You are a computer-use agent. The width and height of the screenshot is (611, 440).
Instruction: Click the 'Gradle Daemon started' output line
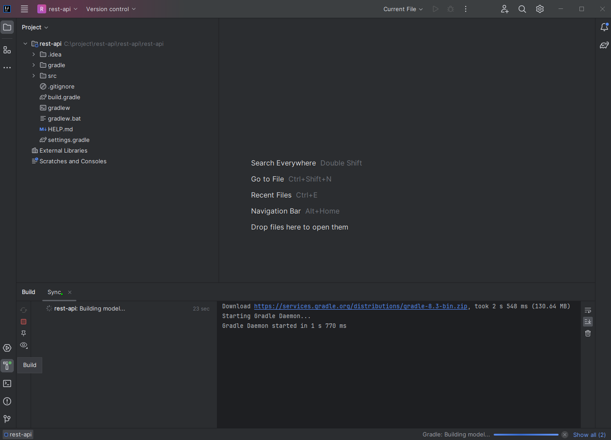284,326
